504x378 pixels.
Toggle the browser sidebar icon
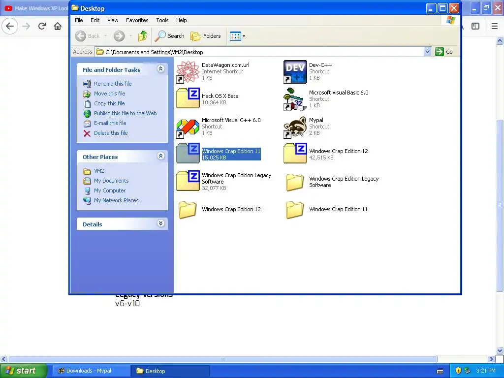[475, 26]
